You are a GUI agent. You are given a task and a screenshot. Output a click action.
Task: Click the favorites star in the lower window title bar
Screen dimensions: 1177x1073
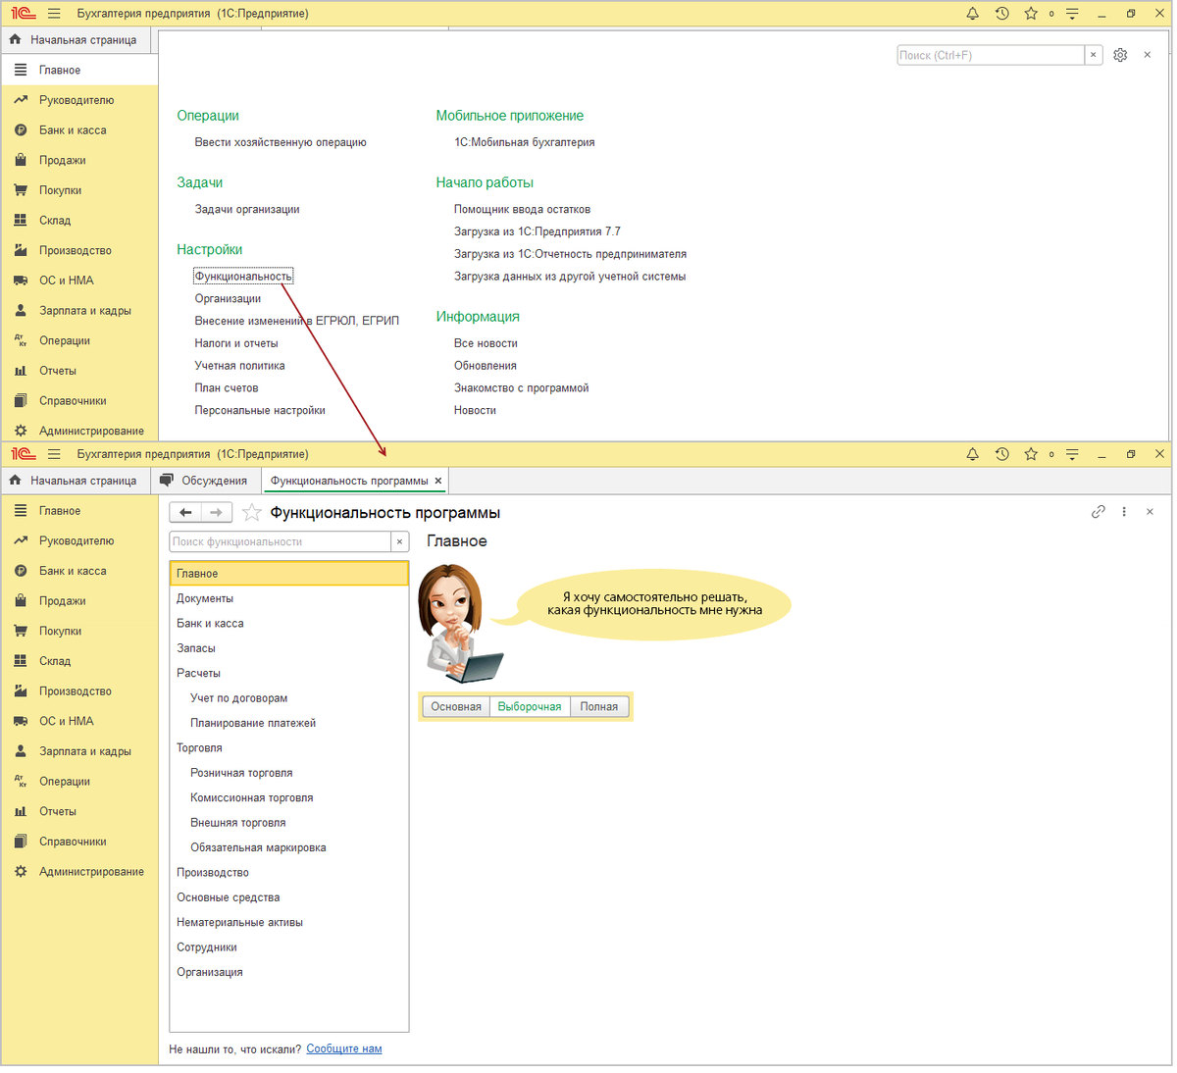(1031, 454)
